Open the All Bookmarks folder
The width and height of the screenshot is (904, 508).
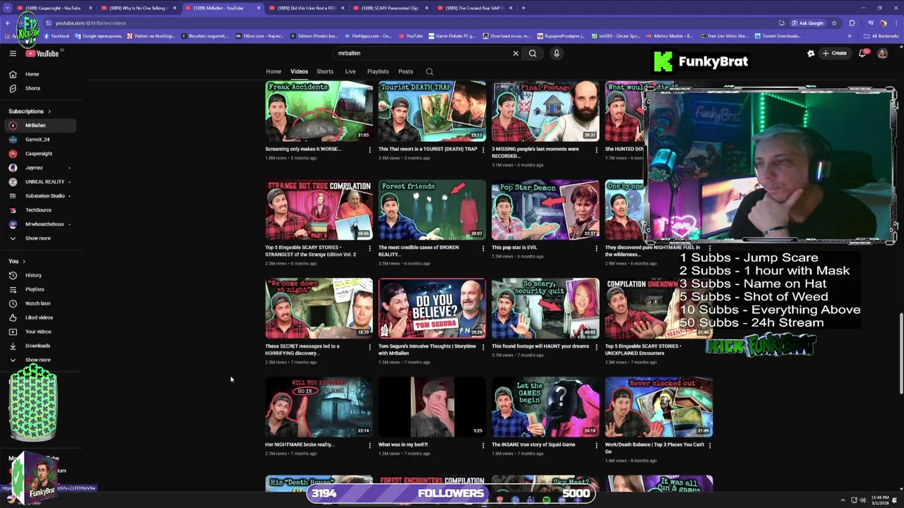pos(881,36)
